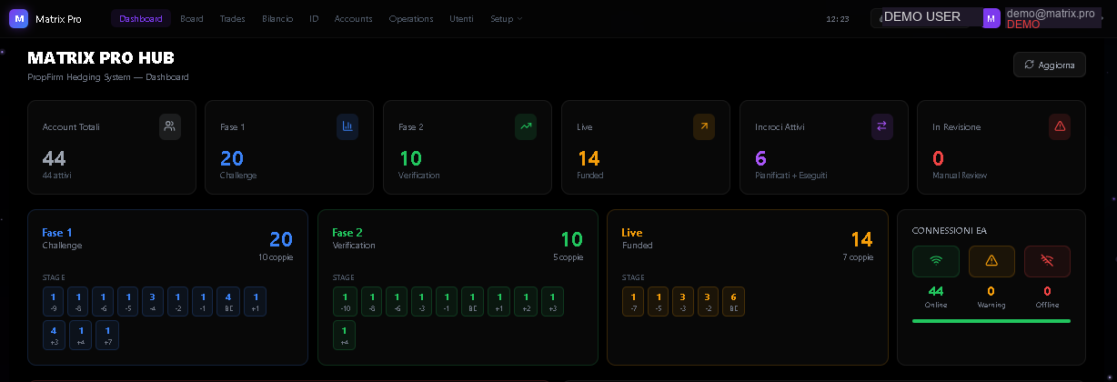Switch to the Dashboard tab
This screenshot has height=382, width=1117.
(x=141, y=18)
